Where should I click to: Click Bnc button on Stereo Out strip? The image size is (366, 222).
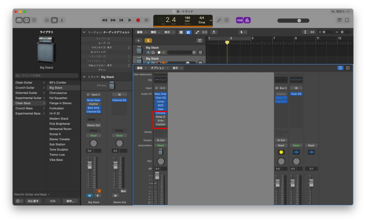[x=123, y=191]
